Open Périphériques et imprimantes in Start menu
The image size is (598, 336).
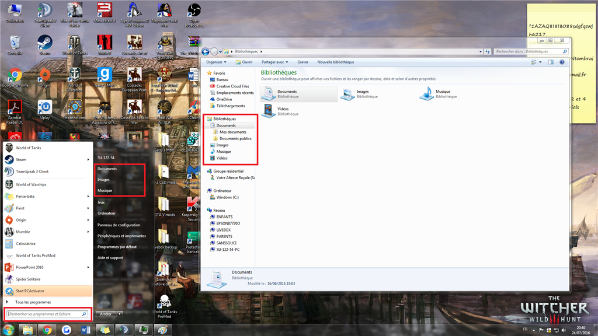click(x=121, y=236)
